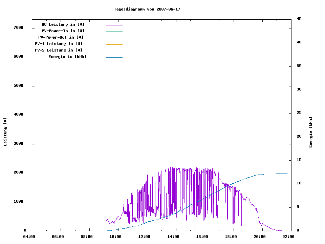Viewport: 325px width, 244px height.
Task: Select the 12:00 time axis tick label
Action: (144, 237)
